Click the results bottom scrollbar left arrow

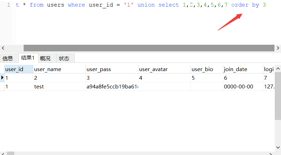pyautogui.click(x=3, y=153)
